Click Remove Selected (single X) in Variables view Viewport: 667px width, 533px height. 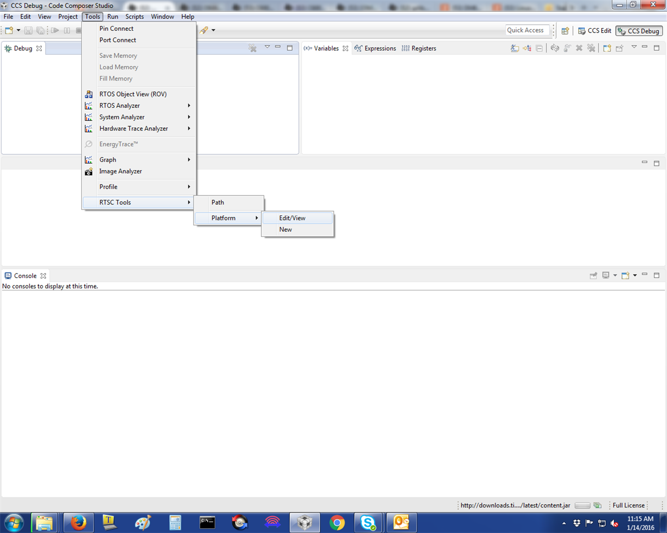tap(579, 48)
